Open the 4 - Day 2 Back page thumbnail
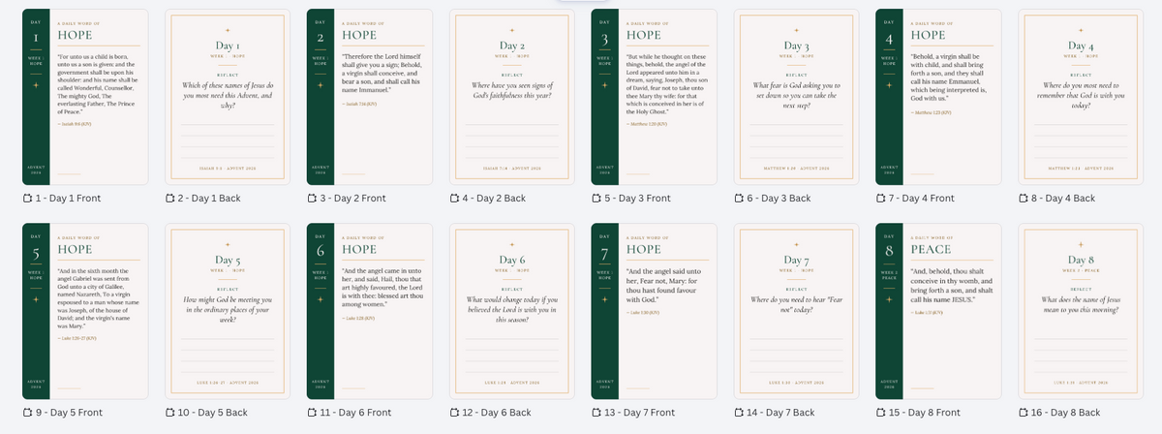This screenshot has height=434, width=1162. point(511,97)
